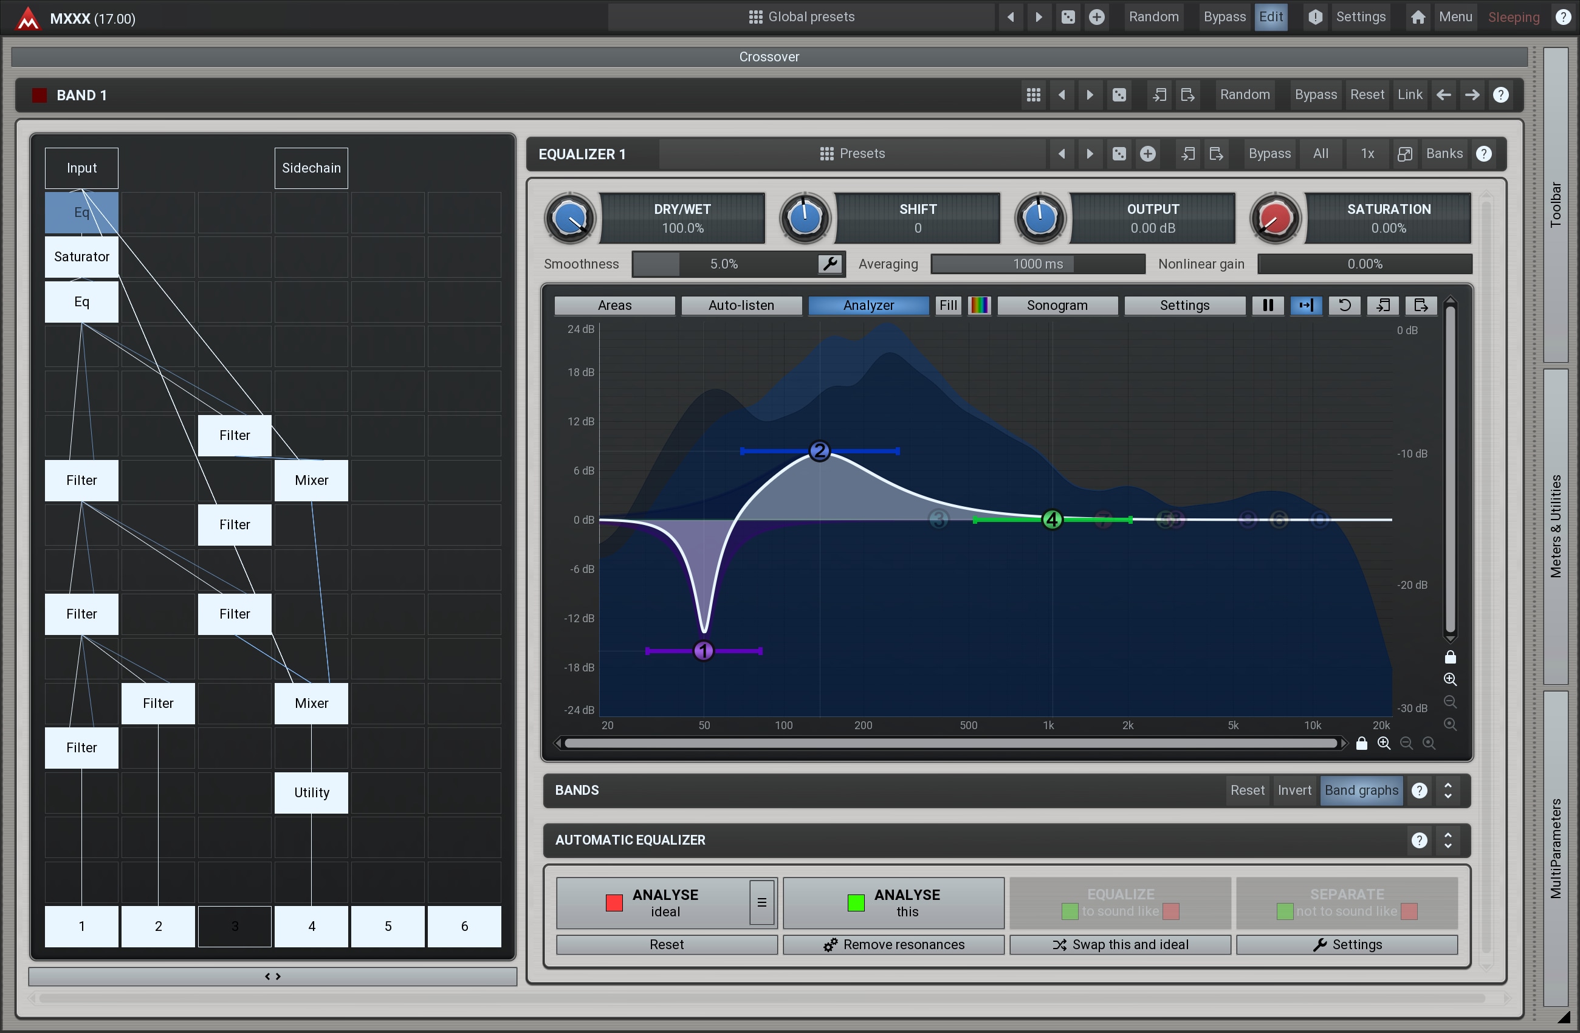This screenshot has width=1580, height=1033.
Task: Click the vertical axis lock icon
Action: pyautogui.click(x=1450, y=657)
